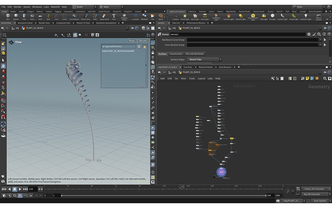Click the timeline frame 139 marker
The image size is (332, 208).
point(182,187)
